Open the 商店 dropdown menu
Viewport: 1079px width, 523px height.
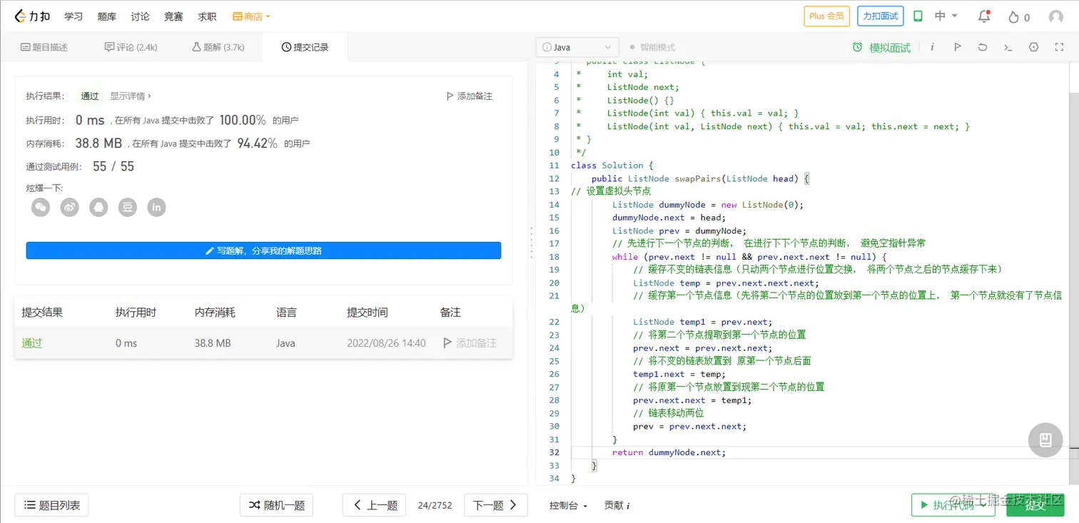click(251, 16)
